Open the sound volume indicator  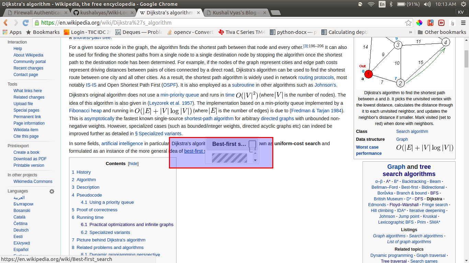(x=427, y=4)
